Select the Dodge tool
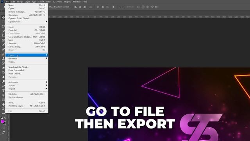Viewport: 250px width, 141px height. coord(3,81)
